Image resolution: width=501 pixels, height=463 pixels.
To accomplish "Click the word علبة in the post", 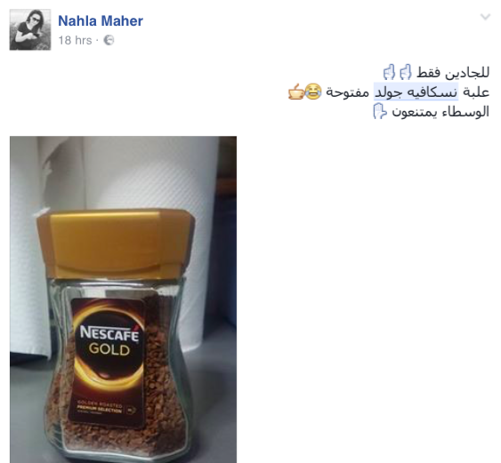I will 476,92.
